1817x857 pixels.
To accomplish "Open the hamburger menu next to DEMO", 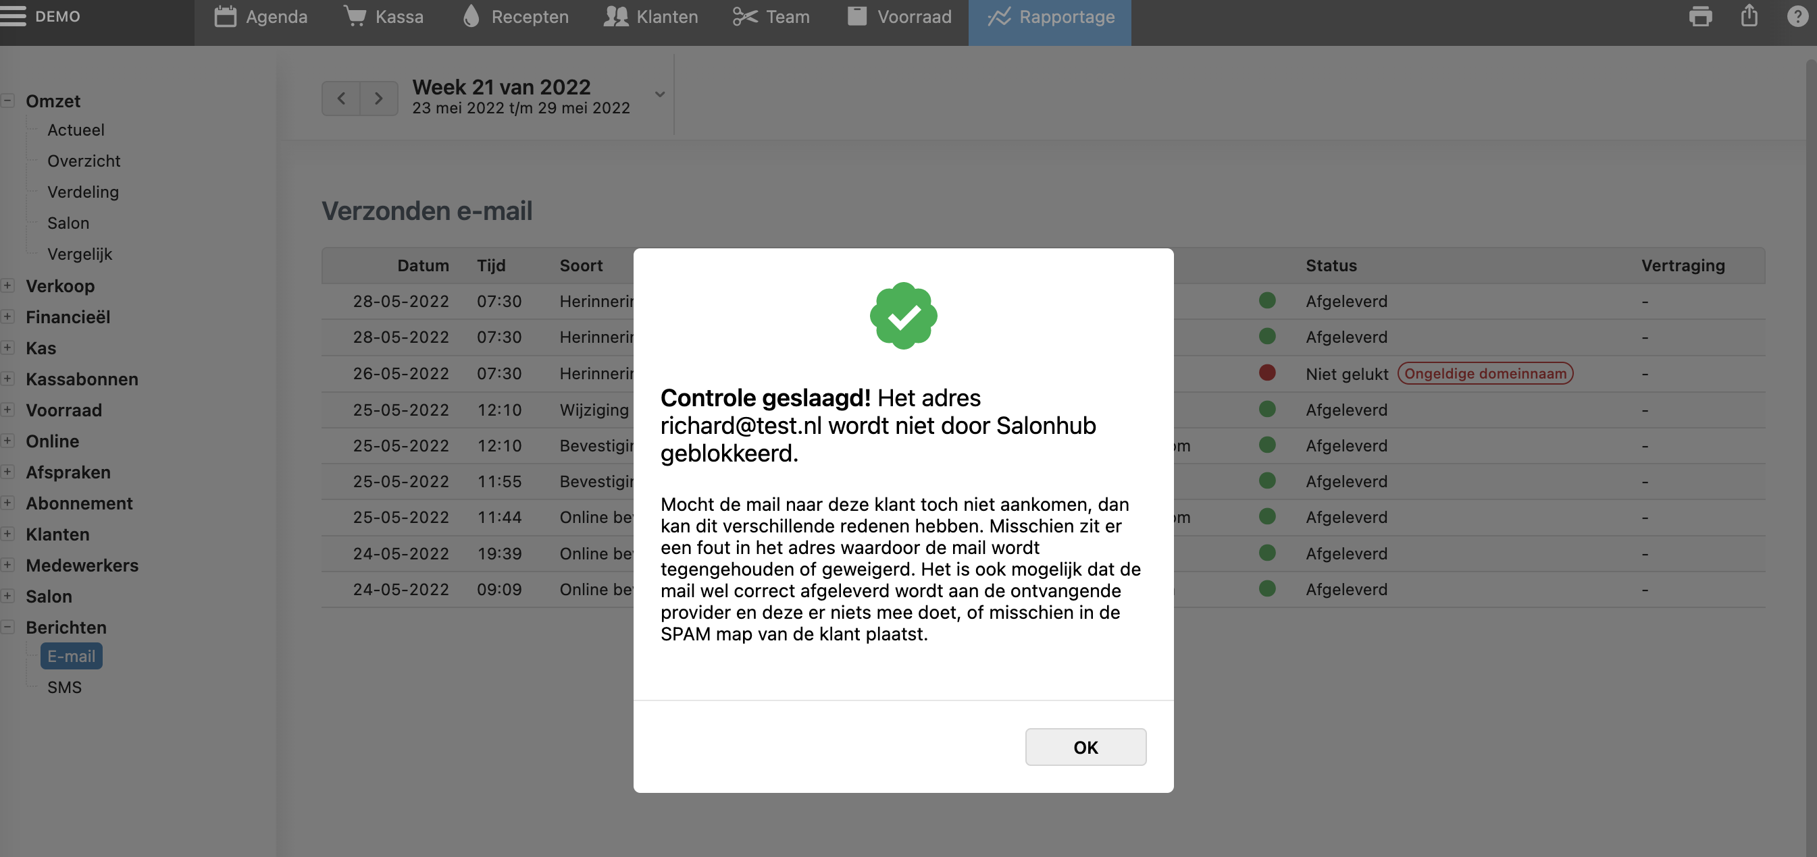I will 14,16.
